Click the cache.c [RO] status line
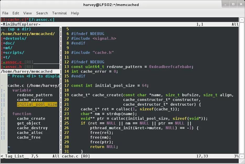245x164 pixels. point(150,156)
